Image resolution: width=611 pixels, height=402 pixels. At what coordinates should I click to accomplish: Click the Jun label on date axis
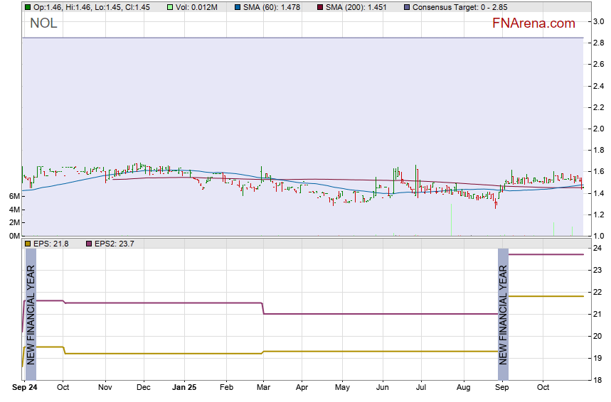(383, 389)
